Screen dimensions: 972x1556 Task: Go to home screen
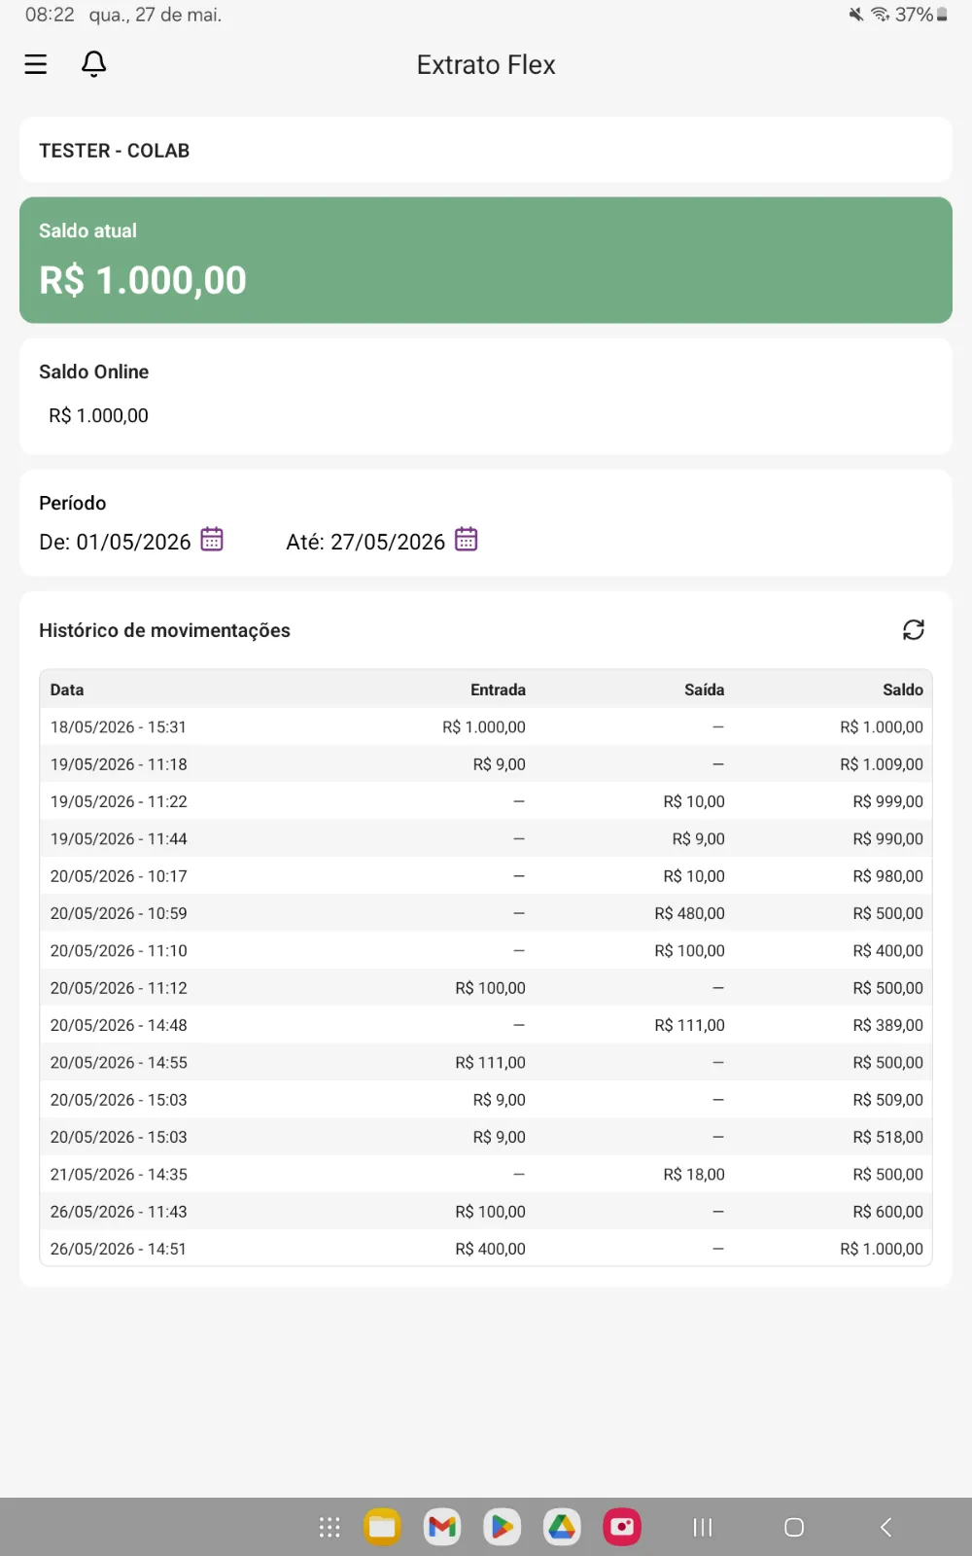click(794, 1527)
